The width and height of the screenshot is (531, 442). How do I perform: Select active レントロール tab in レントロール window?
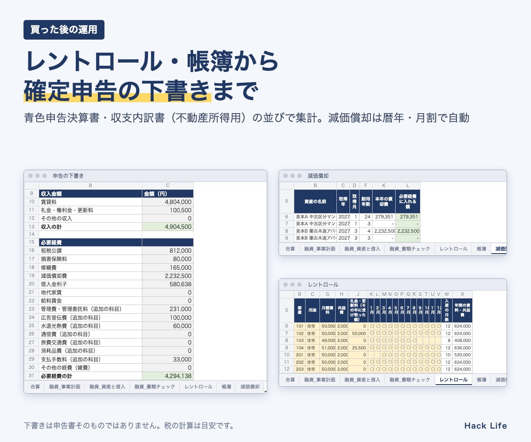tap(454, 380)
